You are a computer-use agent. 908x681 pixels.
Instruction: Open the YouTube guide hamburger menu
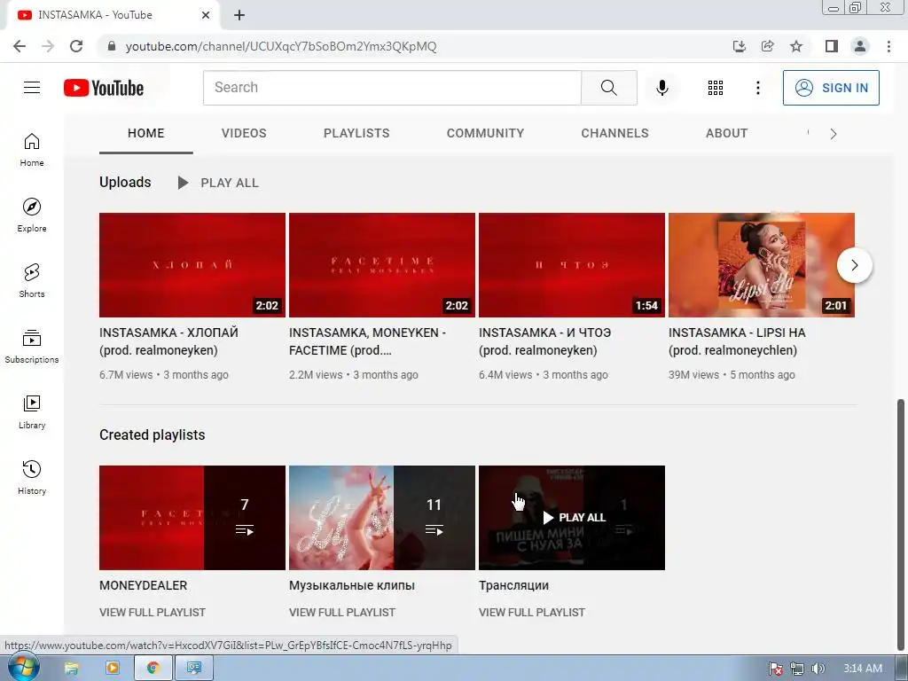tap(32, 88)
